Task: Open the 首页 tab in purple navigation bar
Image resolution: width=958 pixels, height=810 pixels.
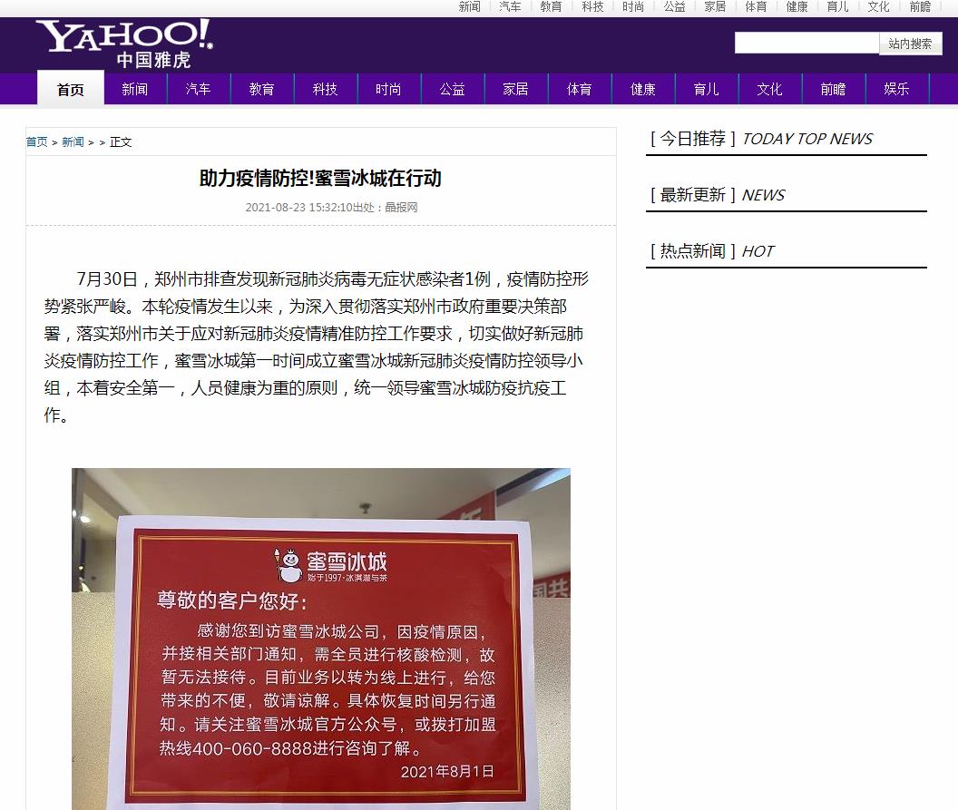Action: click(x=70, y=89)
